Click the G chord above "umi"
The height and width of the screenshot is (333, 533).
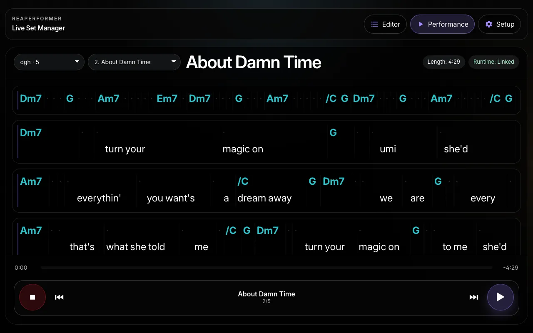333,133
